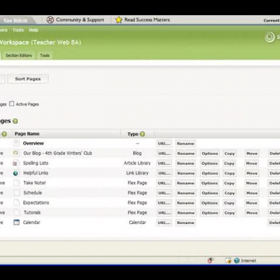The image size is (280, 280).
Task: Open the Spelling Lists page
Action: pyautogui.click(x=36, y=163)
